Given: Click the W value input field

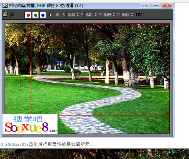Looking at the screenshot, I should [107, 15].
